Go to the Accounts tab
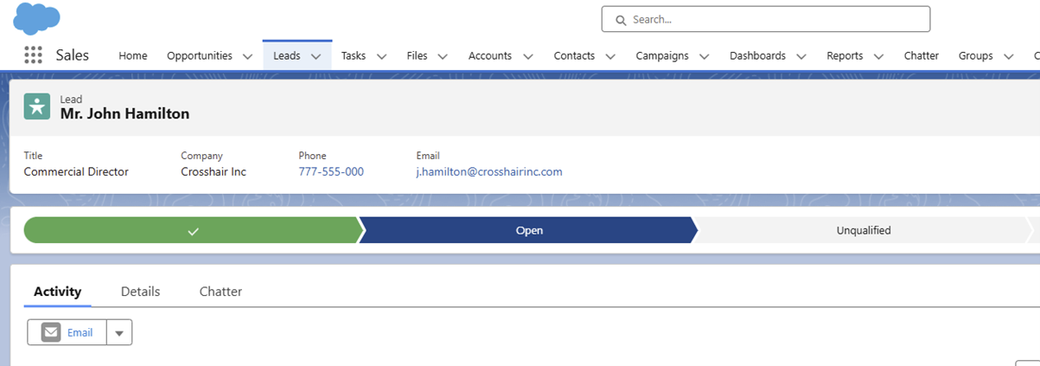 pyautogui.click(x=490, y=55)
